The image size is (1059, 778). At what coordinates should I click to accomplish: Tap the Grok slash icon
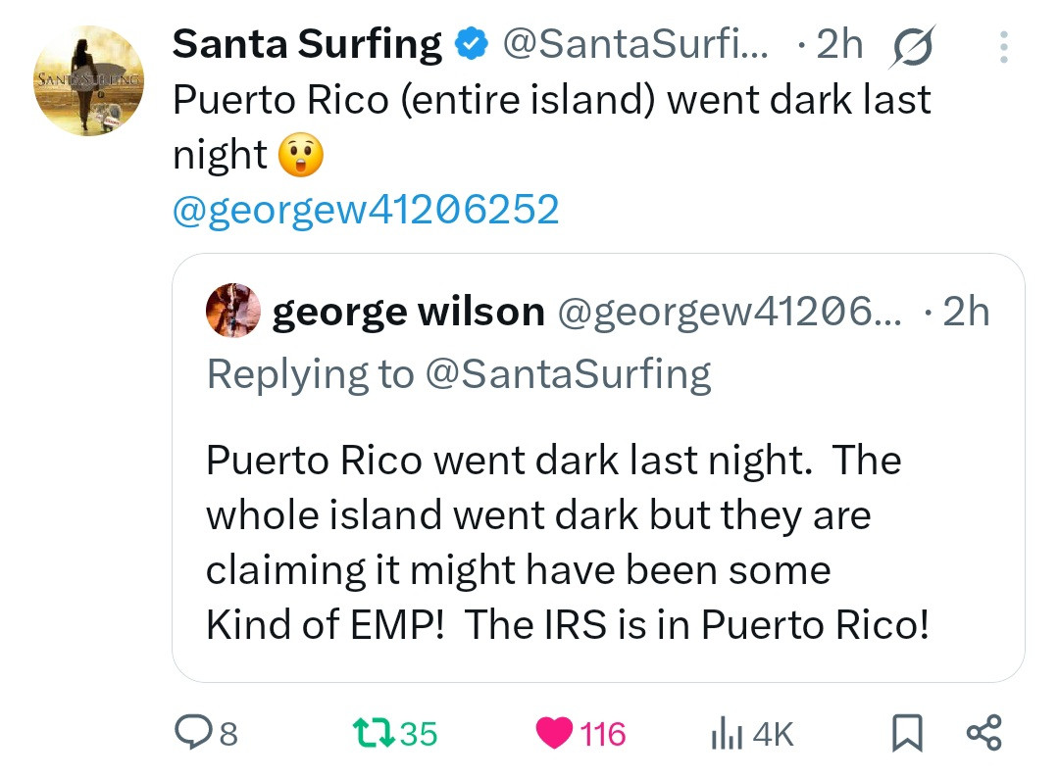click(913, 46)
